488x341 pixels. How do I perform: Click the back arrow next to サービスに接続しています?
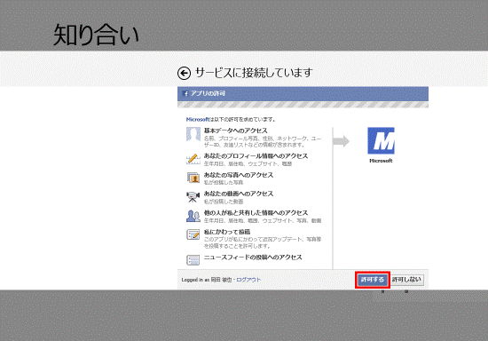click(184, 74)
